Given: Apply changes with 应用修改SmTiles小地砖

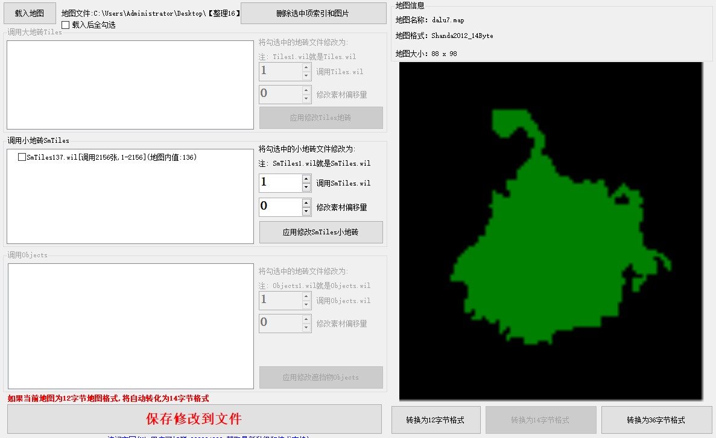Looking at the screenshot, I should [x=321, y=232].
